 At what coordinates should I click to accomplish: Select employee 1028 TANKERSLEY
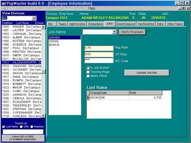click(21, 105)
